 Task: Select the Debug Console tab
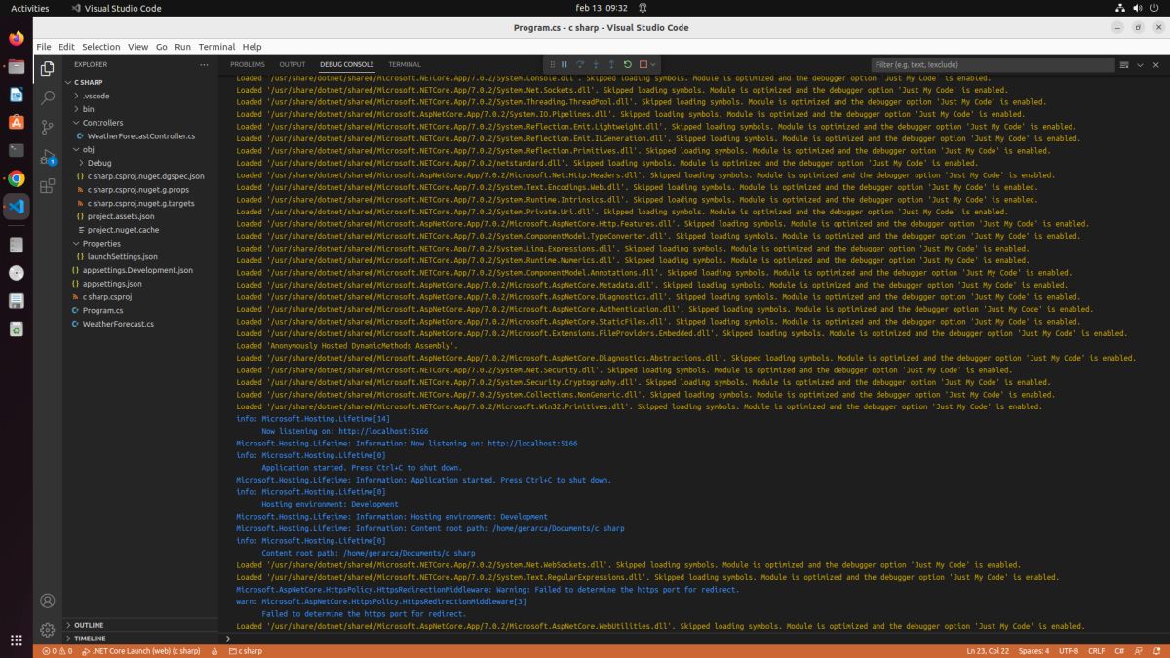point(347,65)
